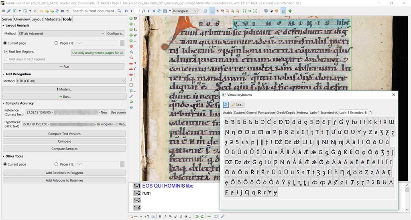This screenshot has width=411, height=220.
Task: Go to the last page with toolbar arrow
Action: tap(154, 11)
